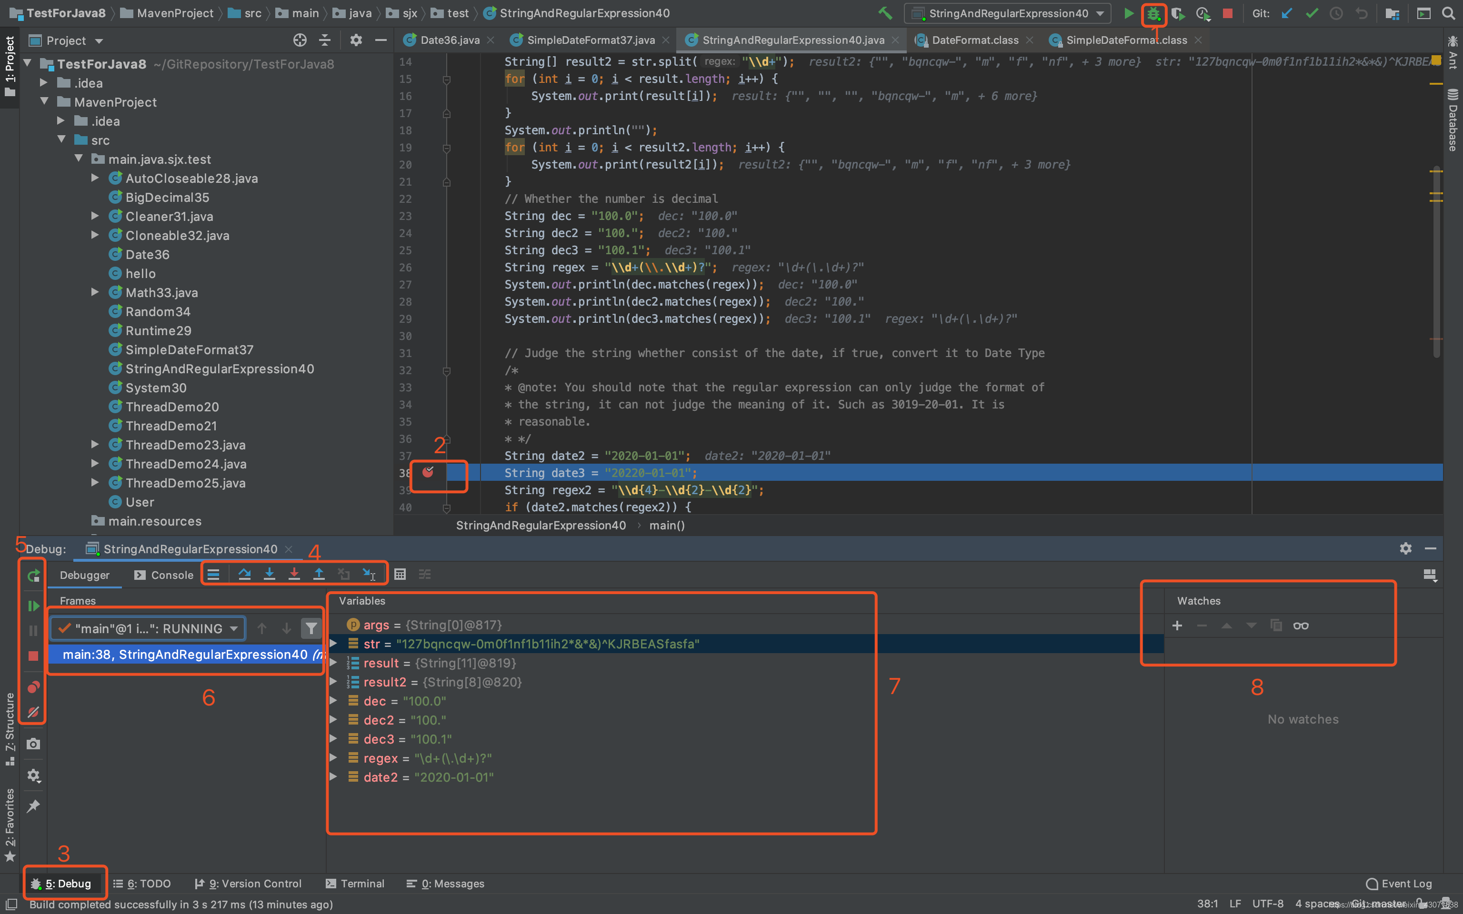
Task: Click 5: Debug tool window button
Action: (61, 883)
